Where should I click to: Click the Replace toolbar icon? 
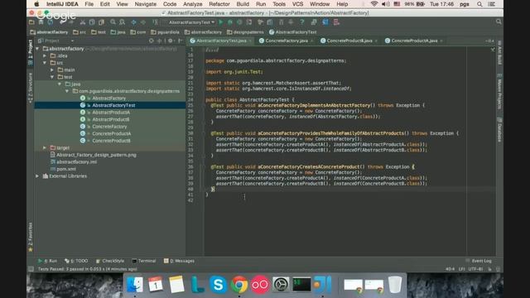pyautogui.click(x=122, y=22)
